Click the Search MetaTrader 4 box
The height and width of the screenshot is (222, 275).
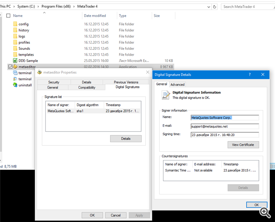tap(247, 7)
